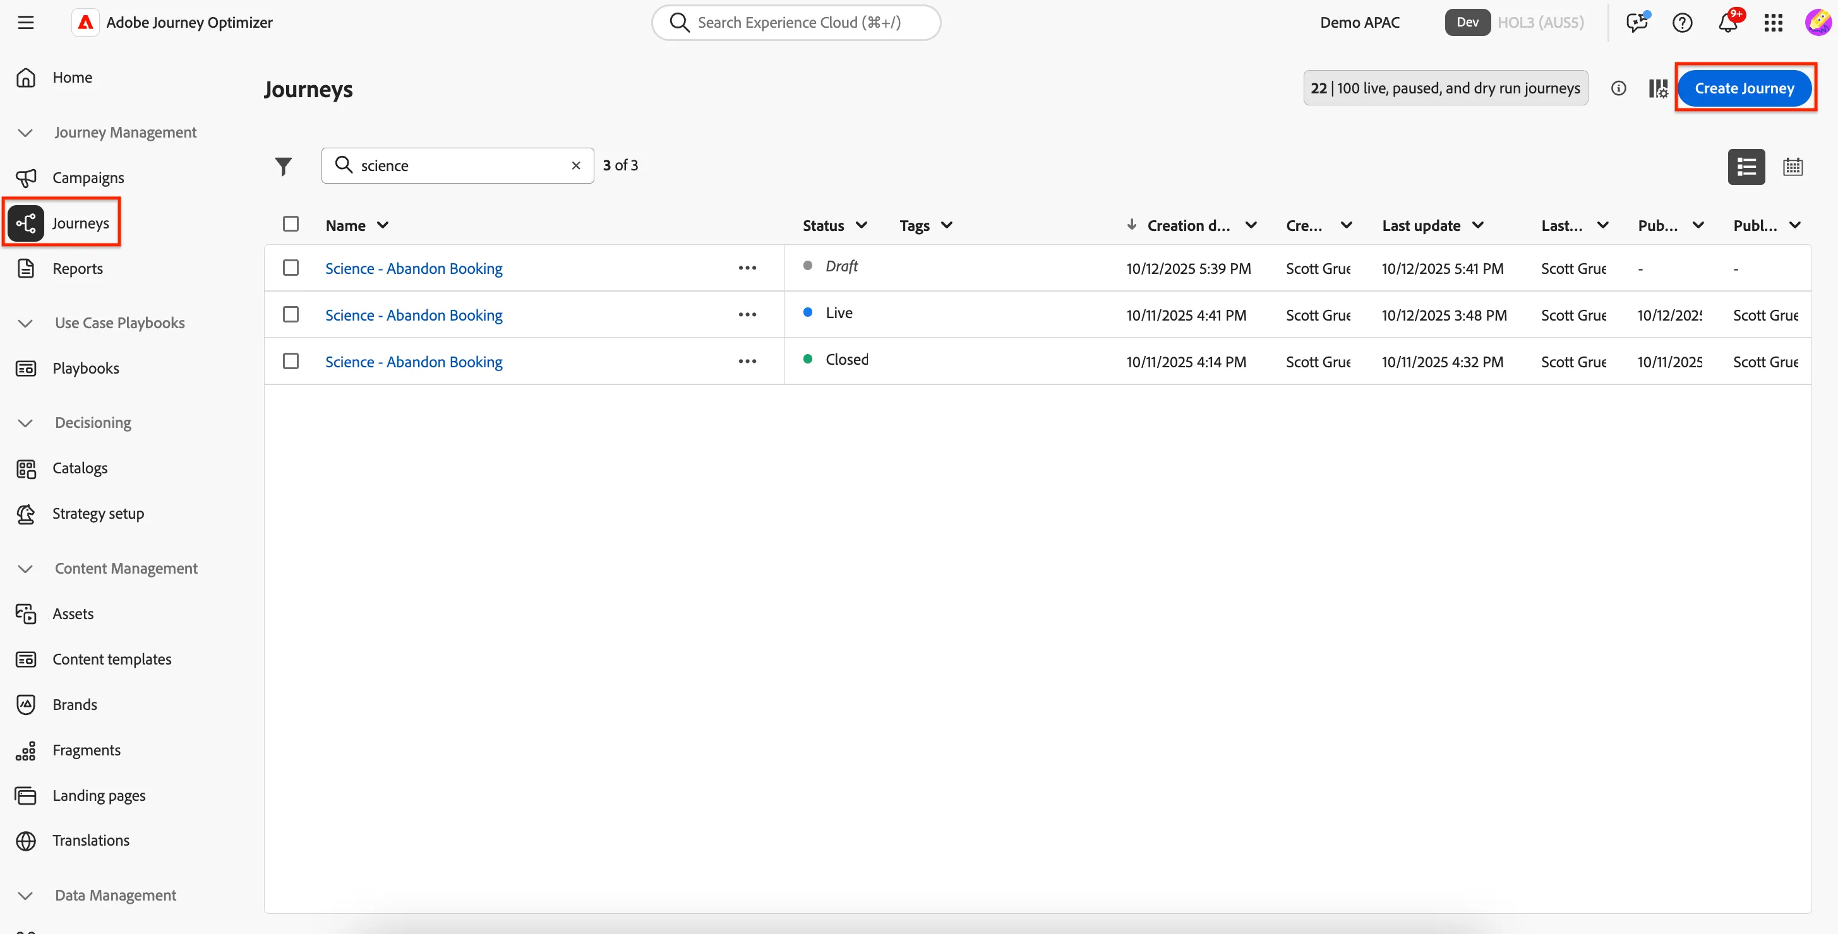1838x934 pixels.
Task: Open Catalogs in sidebar
Action: (62, 468)
